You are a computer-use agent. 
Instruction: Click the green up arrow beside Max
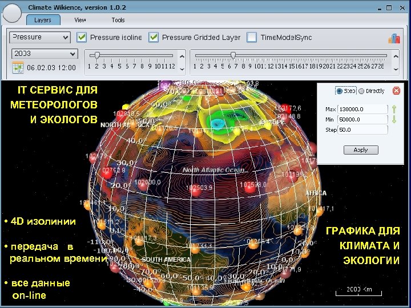tap(394, 109)
